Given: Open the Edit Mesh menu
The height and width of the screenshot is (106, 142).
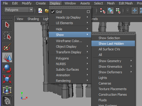Looking at the screenshot, I should tap(126, 3).
